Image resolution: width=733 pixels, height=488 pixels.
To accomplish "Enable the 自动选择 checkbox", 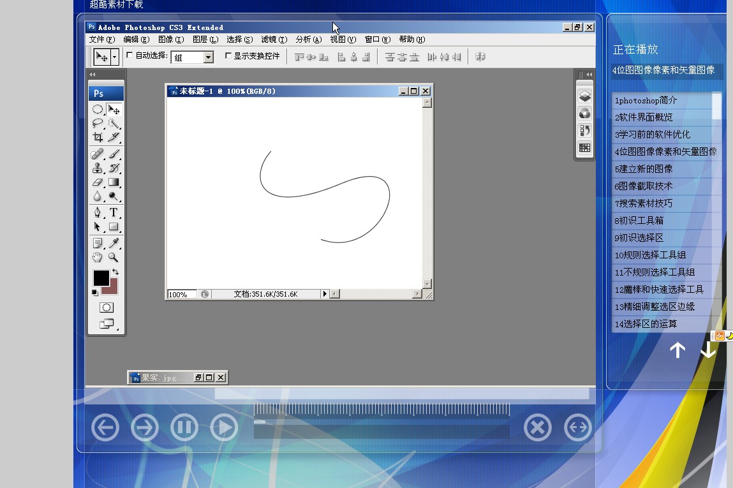I will tap(130, 55).
